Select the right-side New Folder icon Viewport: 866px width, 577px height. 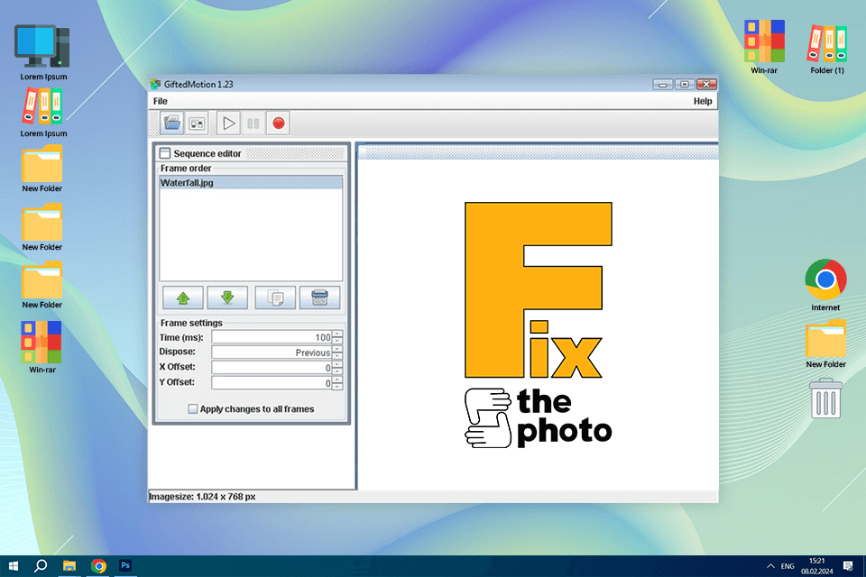(x=825, y=344)
